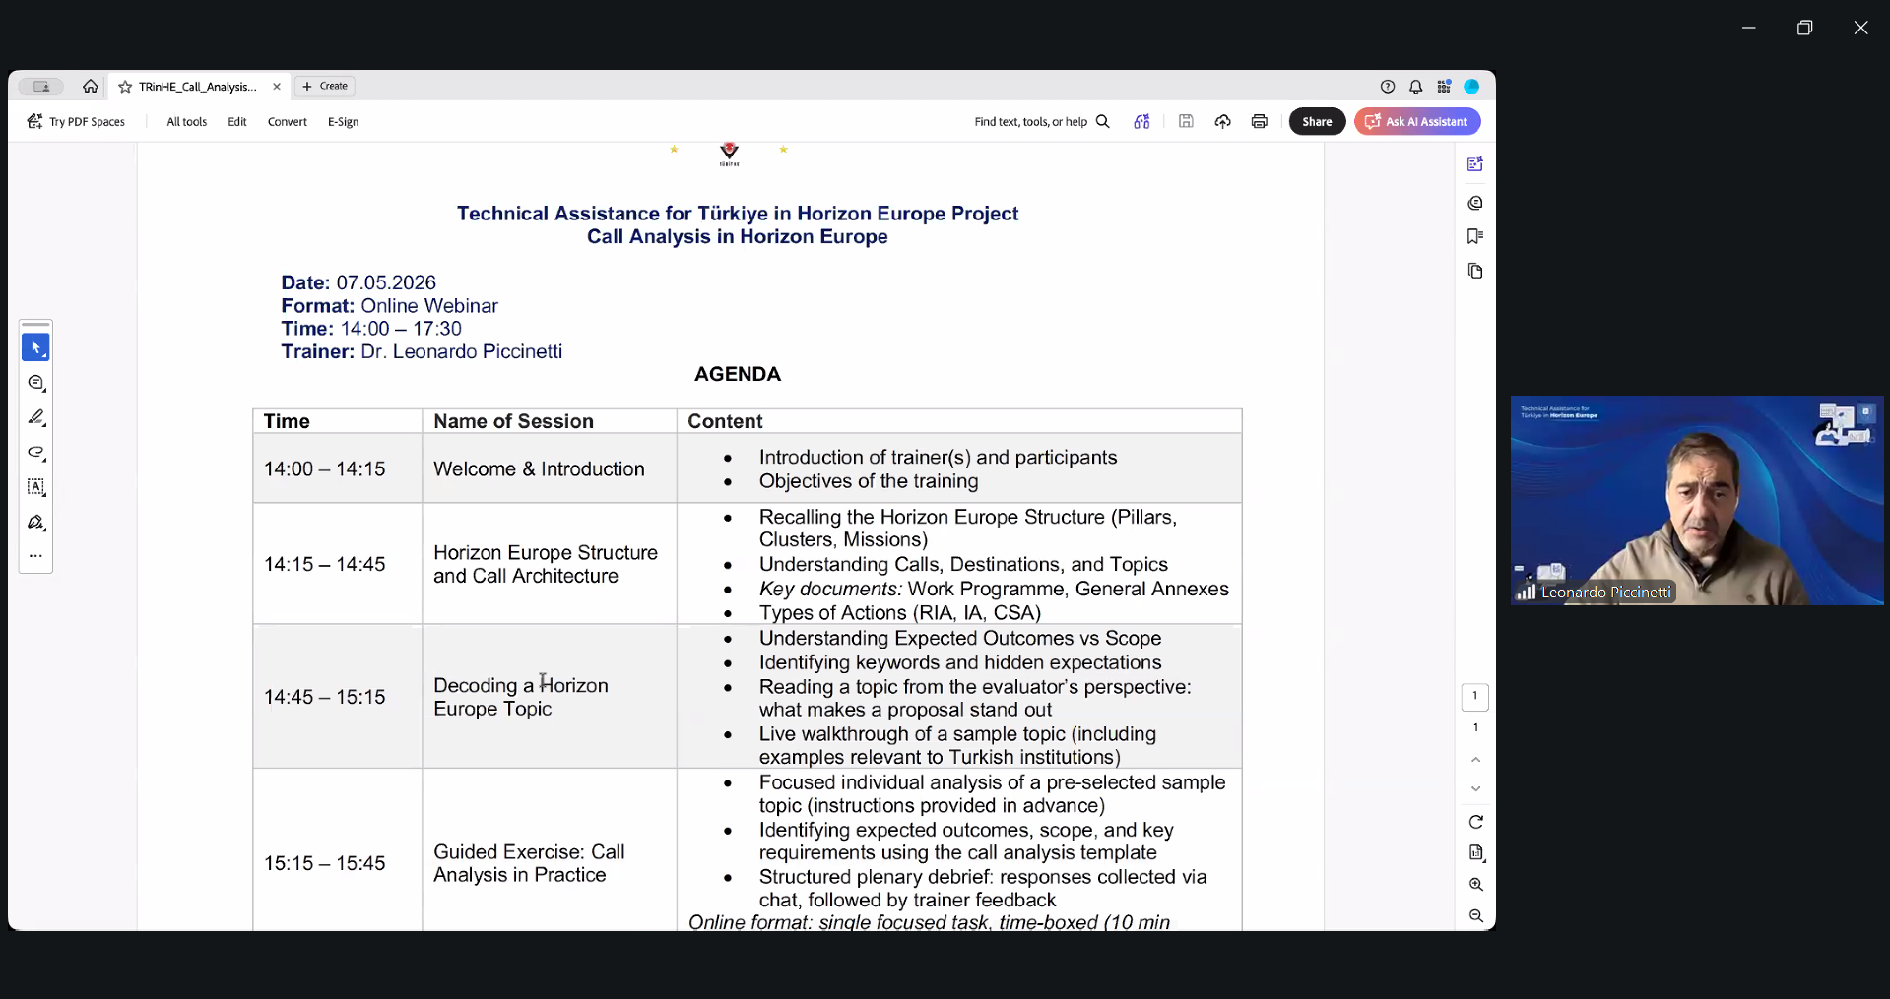Open the Help question mark icon

pyautogui.click(x=1388, y=87)
